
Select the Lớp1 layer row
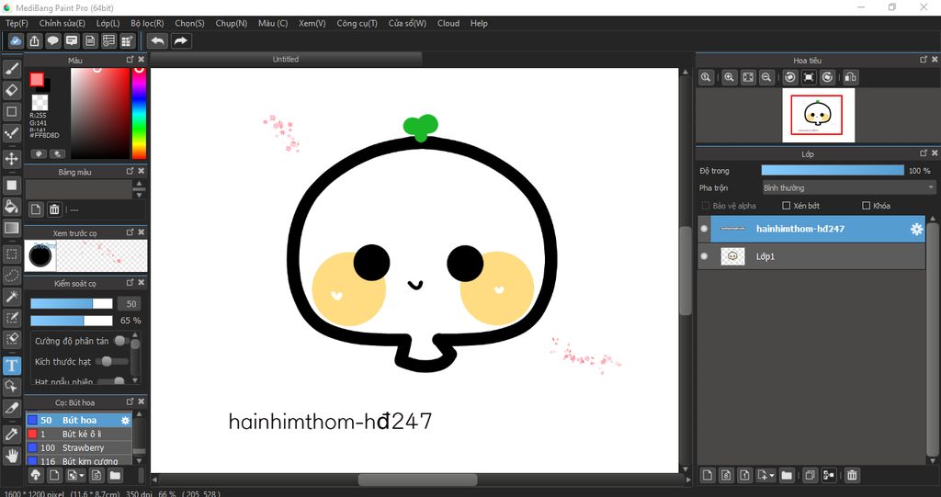(811, 256)
